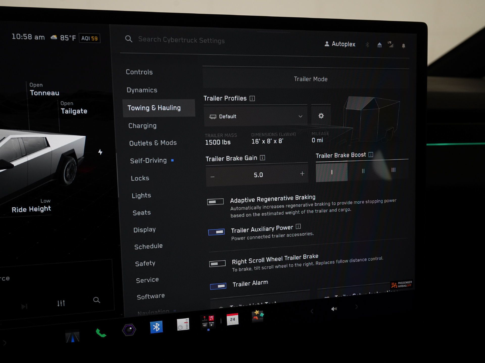The width and height of the screenshot is (485, 363).
Task: Open the HomeLink garage icon
Action: tap(379, 45)
